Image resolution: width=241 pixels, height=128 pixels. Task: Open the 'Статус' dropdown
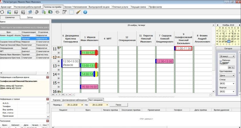pyautogui.click(x=233, y=84)
